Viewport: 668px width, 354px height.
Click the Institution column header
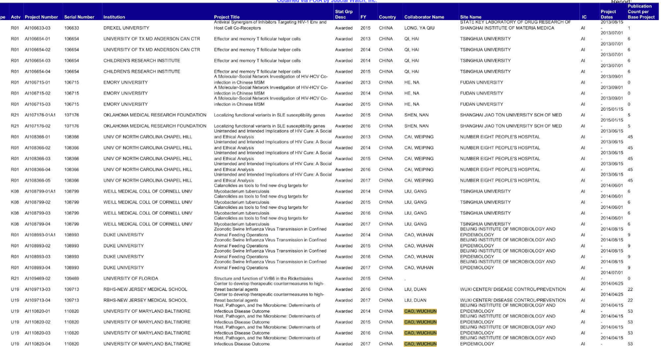point(114,17)
